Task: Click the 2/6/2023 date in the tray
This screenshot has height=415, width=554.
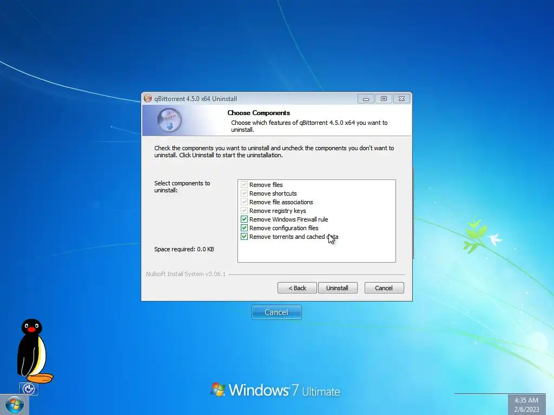Action: (x=527, y=410)
